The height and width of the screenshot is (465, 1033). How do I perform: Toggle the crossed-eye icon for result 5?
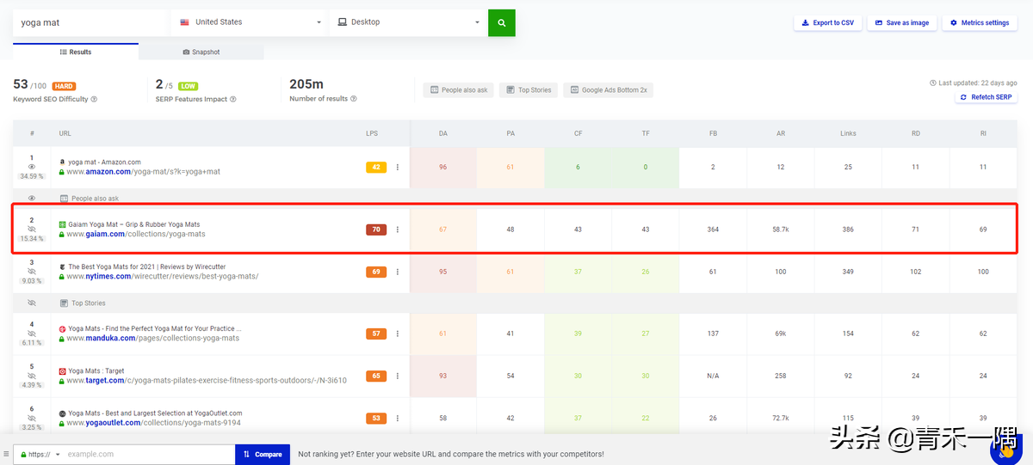tap(32, 375)
